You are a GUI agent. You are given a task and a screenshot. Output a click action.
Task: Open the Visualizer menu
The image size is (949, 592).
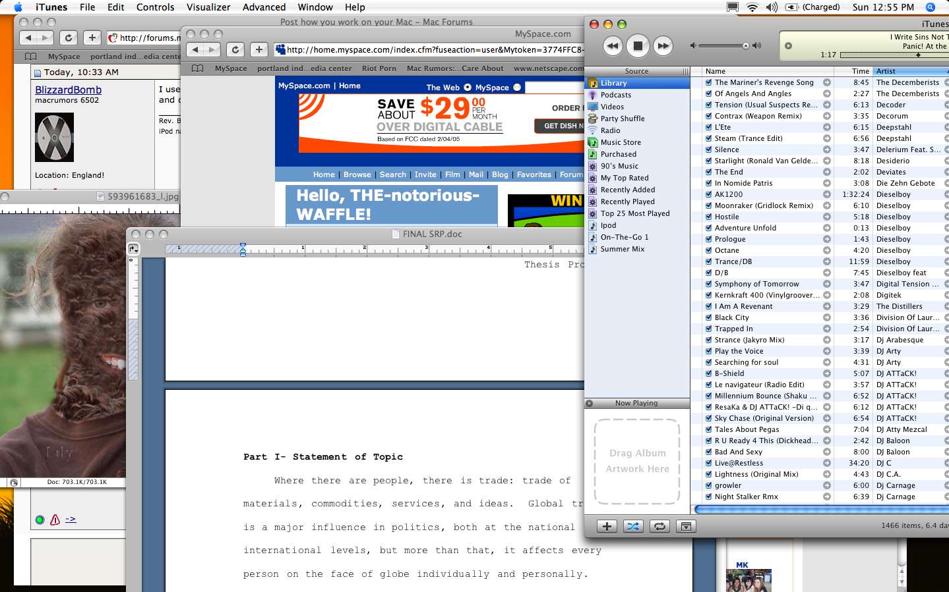tap(208, 7)
